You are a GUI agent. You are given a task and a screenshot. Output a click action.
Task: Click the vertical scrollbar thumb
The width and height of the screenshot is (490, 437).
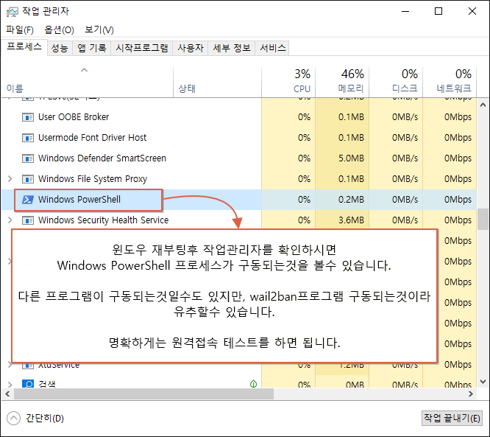[483, 219]
